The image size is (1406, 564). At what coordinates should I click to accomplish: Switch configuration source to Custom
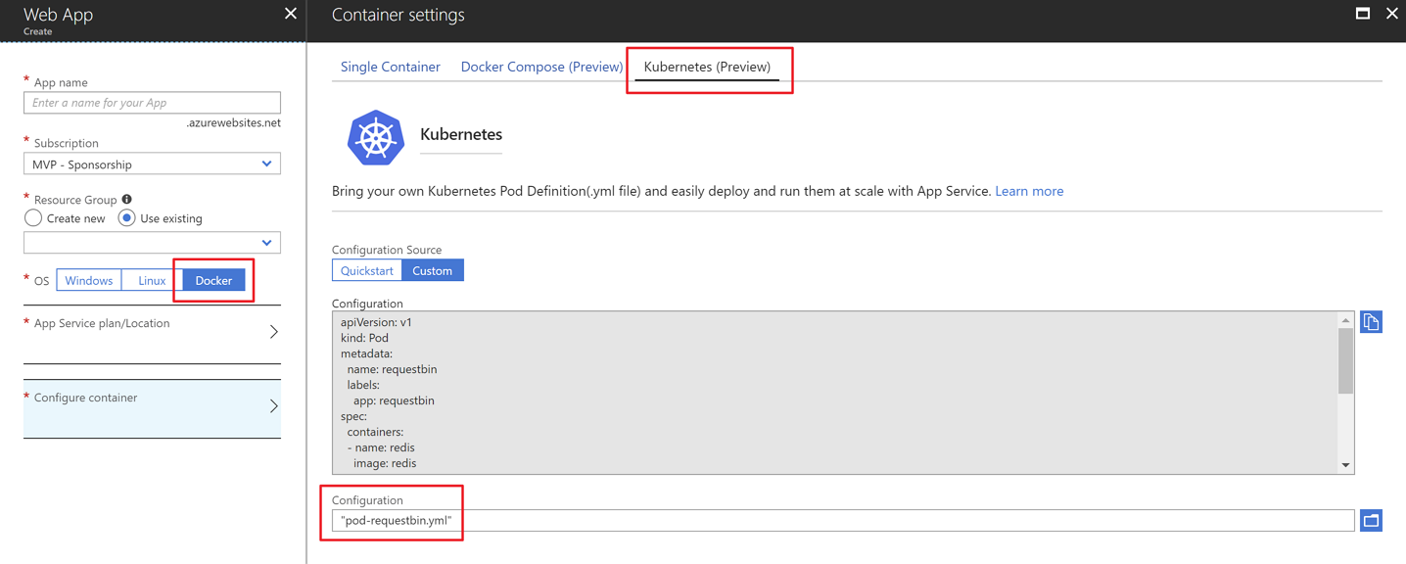point(433,270)
